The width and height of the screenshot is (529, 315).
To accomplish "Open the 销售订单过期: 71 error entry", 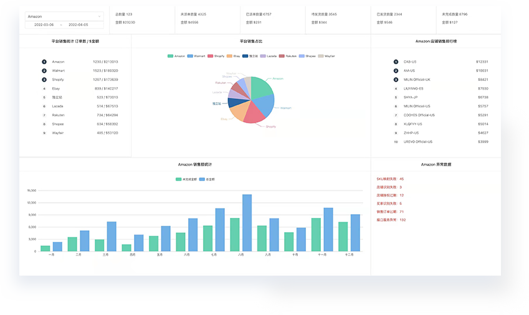I will point(390,212).
